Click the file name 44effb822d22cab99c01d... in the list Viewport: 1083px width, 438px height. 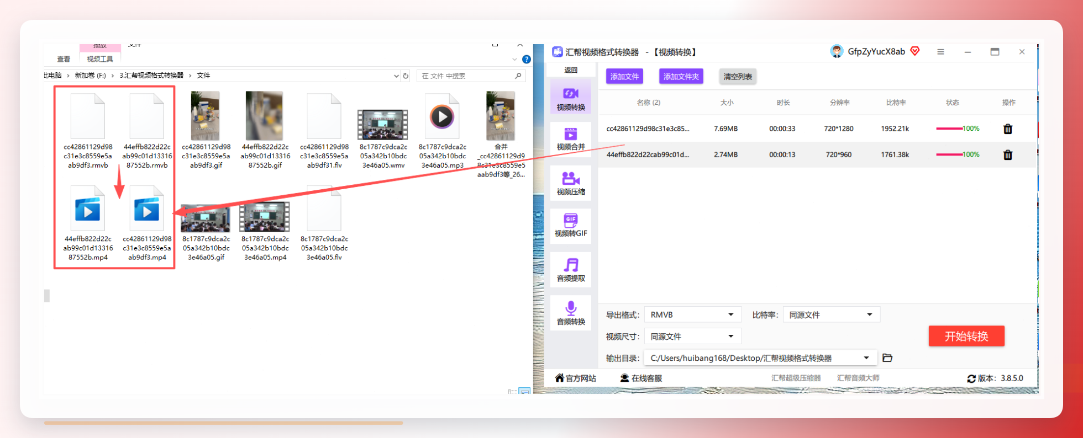point(648,154)
